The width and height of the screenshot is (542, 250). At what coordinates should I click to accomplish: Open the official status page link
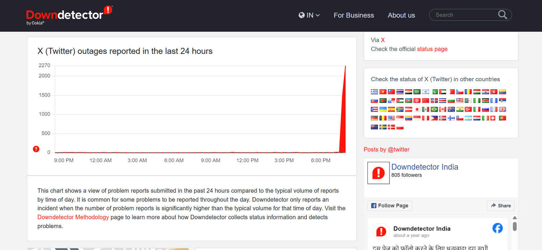(432, 49)
